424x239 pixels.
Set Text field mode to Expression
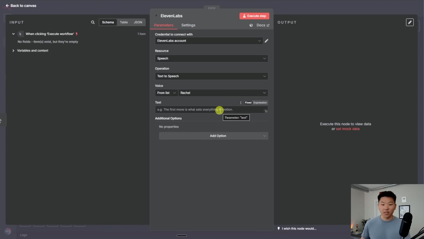[x=260, y=103]
